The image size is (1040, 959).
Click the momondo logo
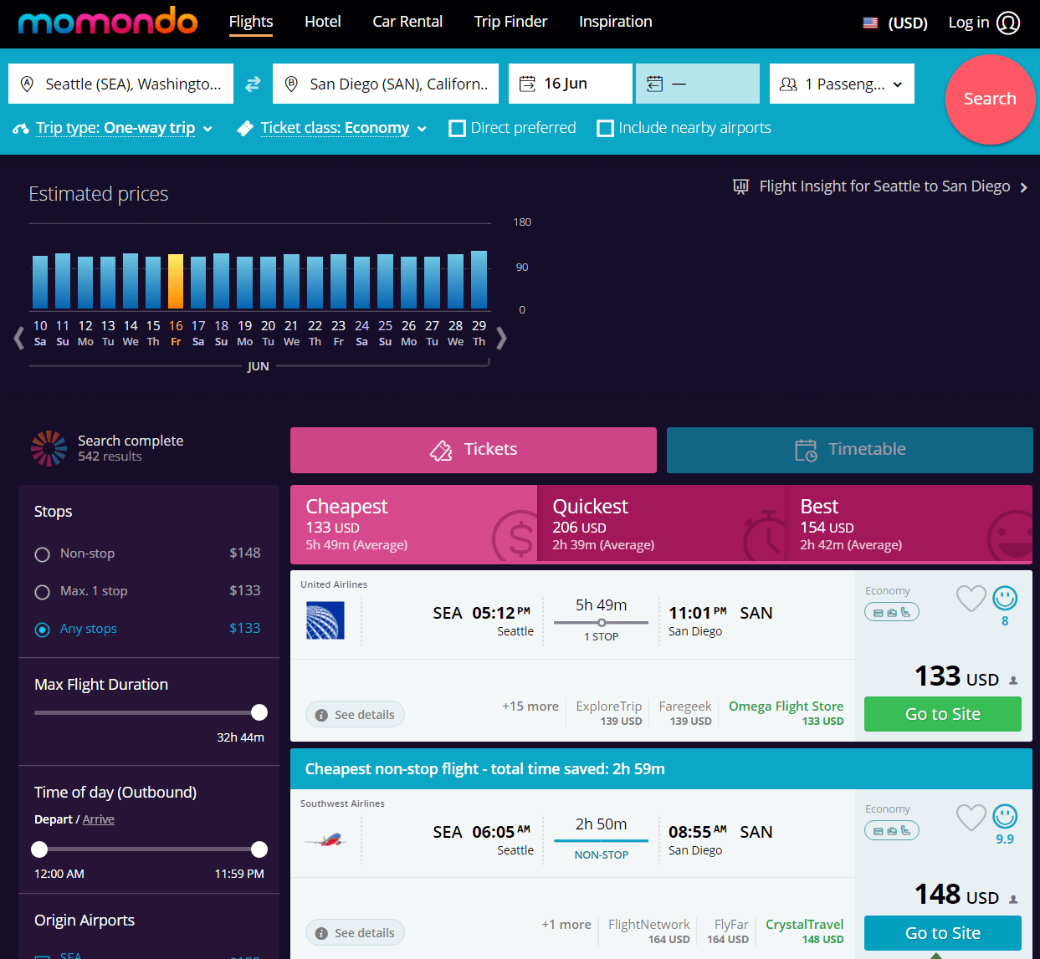(108, 22)
